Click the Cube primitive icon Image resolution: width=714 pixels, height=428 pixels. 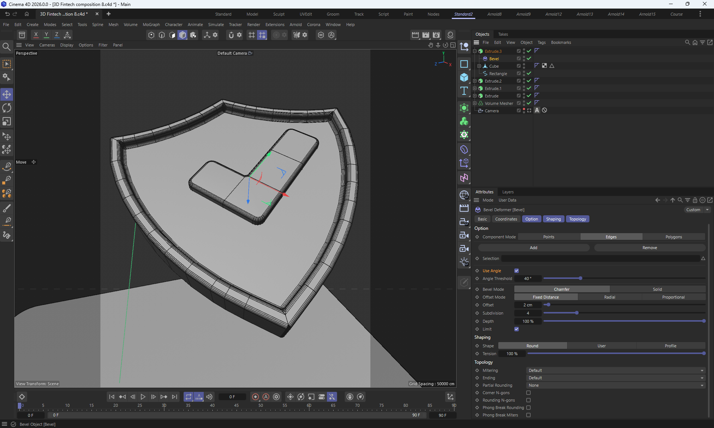[464, 77]
